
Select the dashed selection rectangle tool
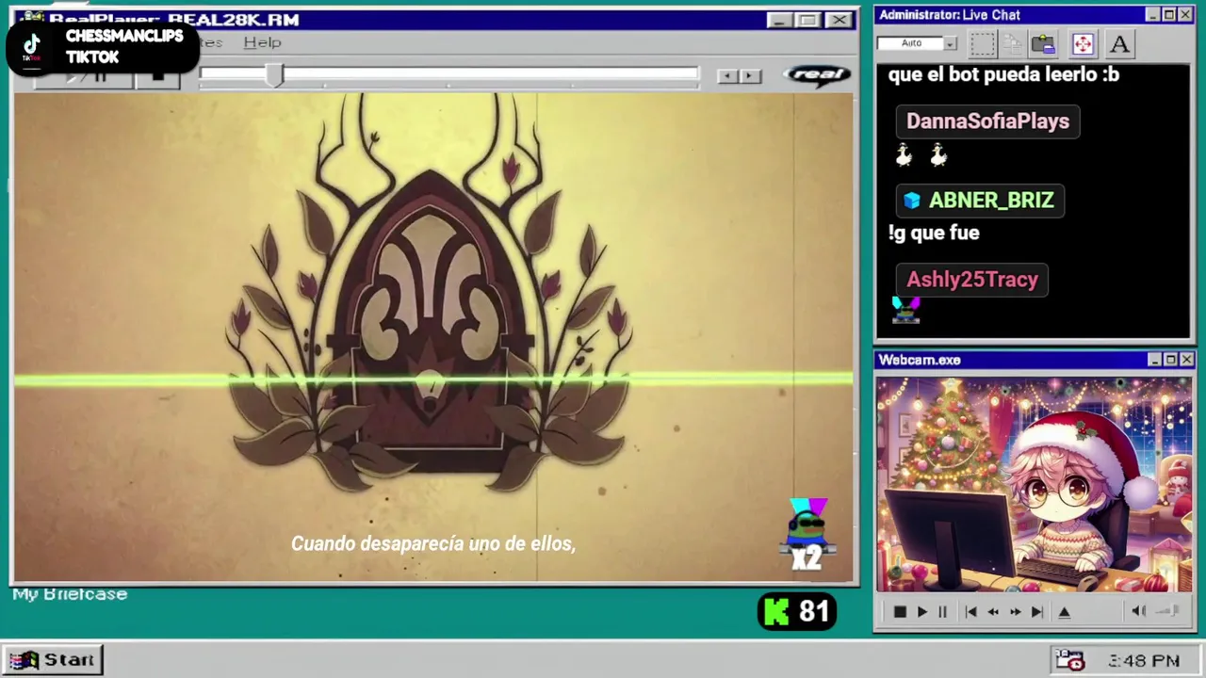tap(983, 43)
